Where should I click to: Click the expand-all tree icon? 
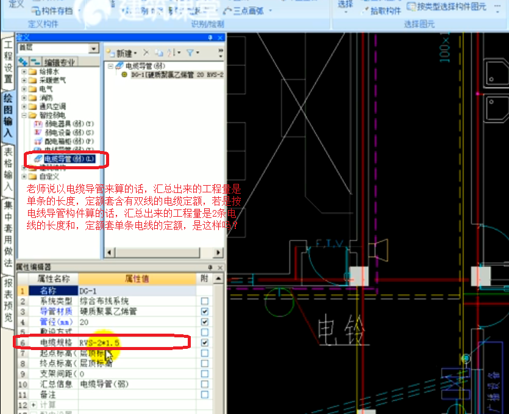point(23,61)
